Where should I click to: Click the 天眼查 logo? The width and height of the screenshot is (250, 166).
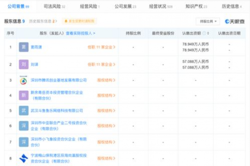[234, 21]
